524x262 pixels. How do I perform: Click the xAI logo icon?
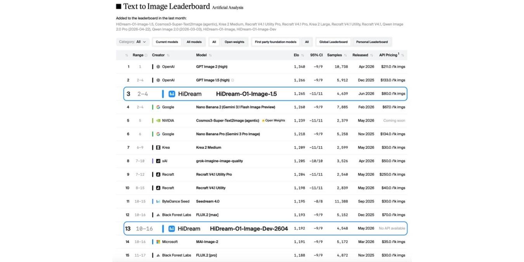coord(158,161)
